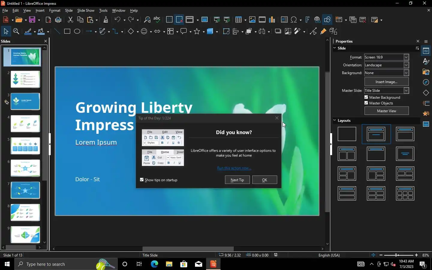Toggle Extrusion 3D icon

click(x=333, y=31)
